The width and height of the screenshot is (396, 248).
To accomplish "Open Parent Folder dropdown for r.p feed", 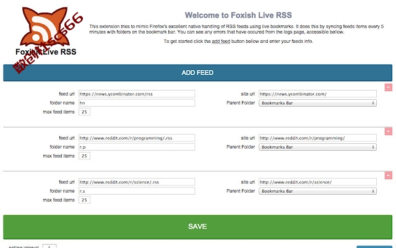I will (317, 147).
